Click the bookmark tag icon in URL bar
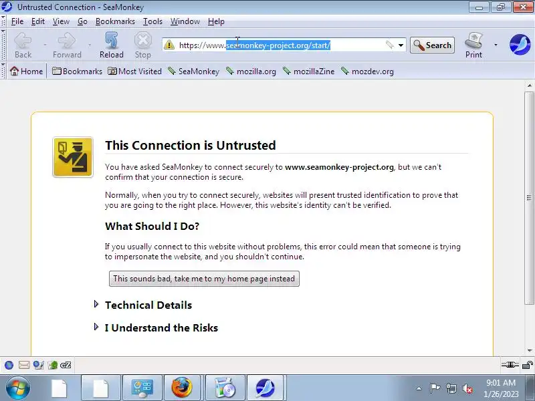535x401 pixels. click(389, 45)
